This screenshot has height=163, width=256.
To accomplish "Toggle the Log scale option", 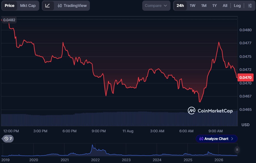I will 237,6.
